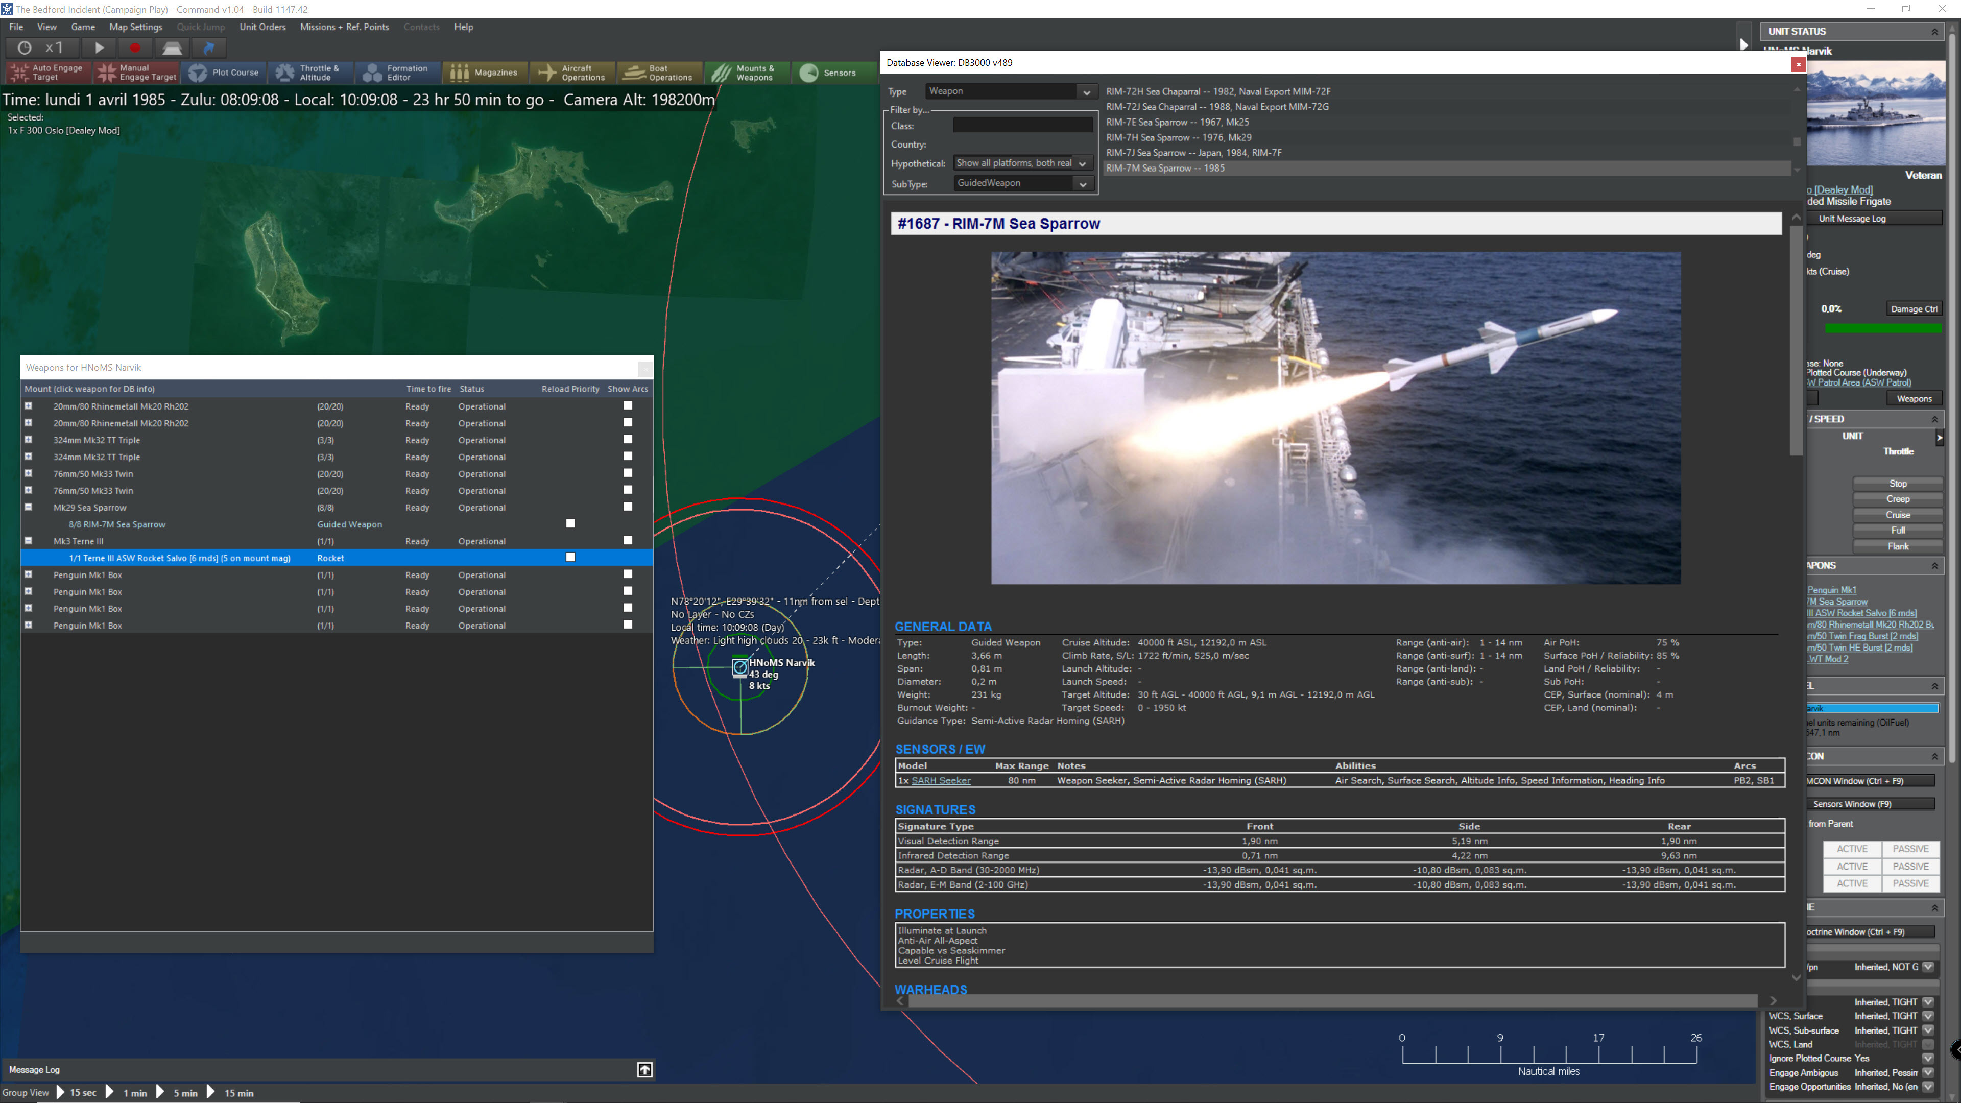Open the Unit Orders menu
The image size is (1961, 1103).
coord(262,27)
